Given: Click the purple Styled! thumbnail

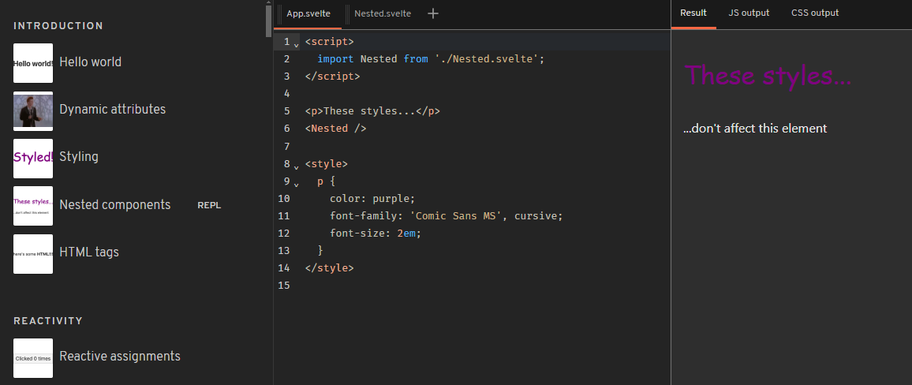Looking at the screenshot, I should coord(33,159).
